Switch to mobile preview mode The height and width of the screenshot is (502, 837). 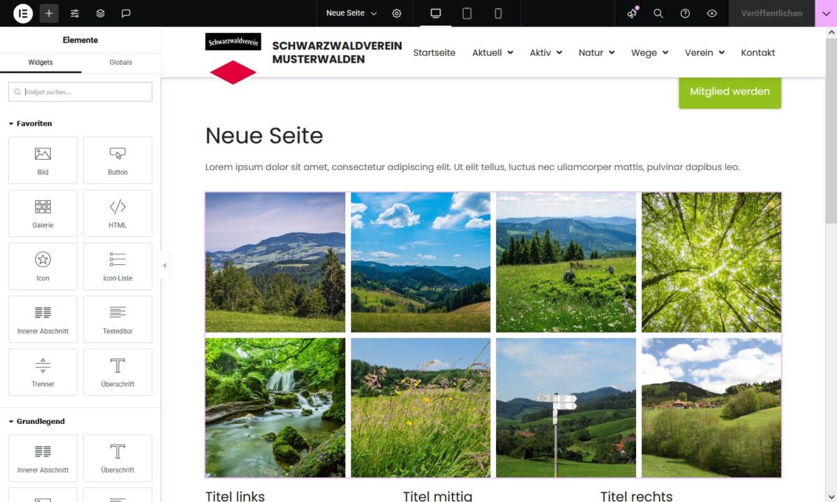[498, 13]
